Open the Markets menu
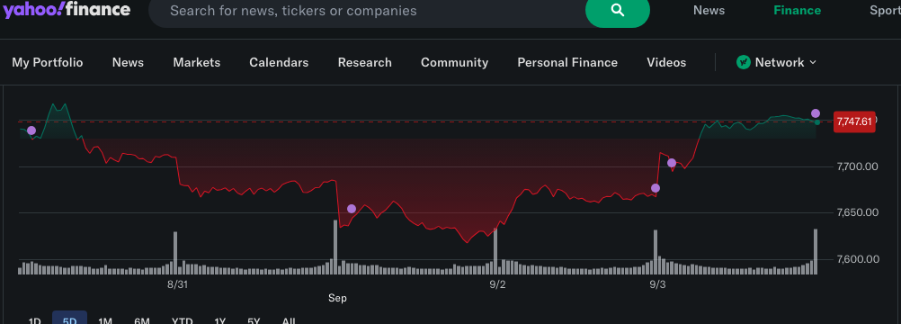This screenshot has width=901, height=324. click(x=197, y=62)
